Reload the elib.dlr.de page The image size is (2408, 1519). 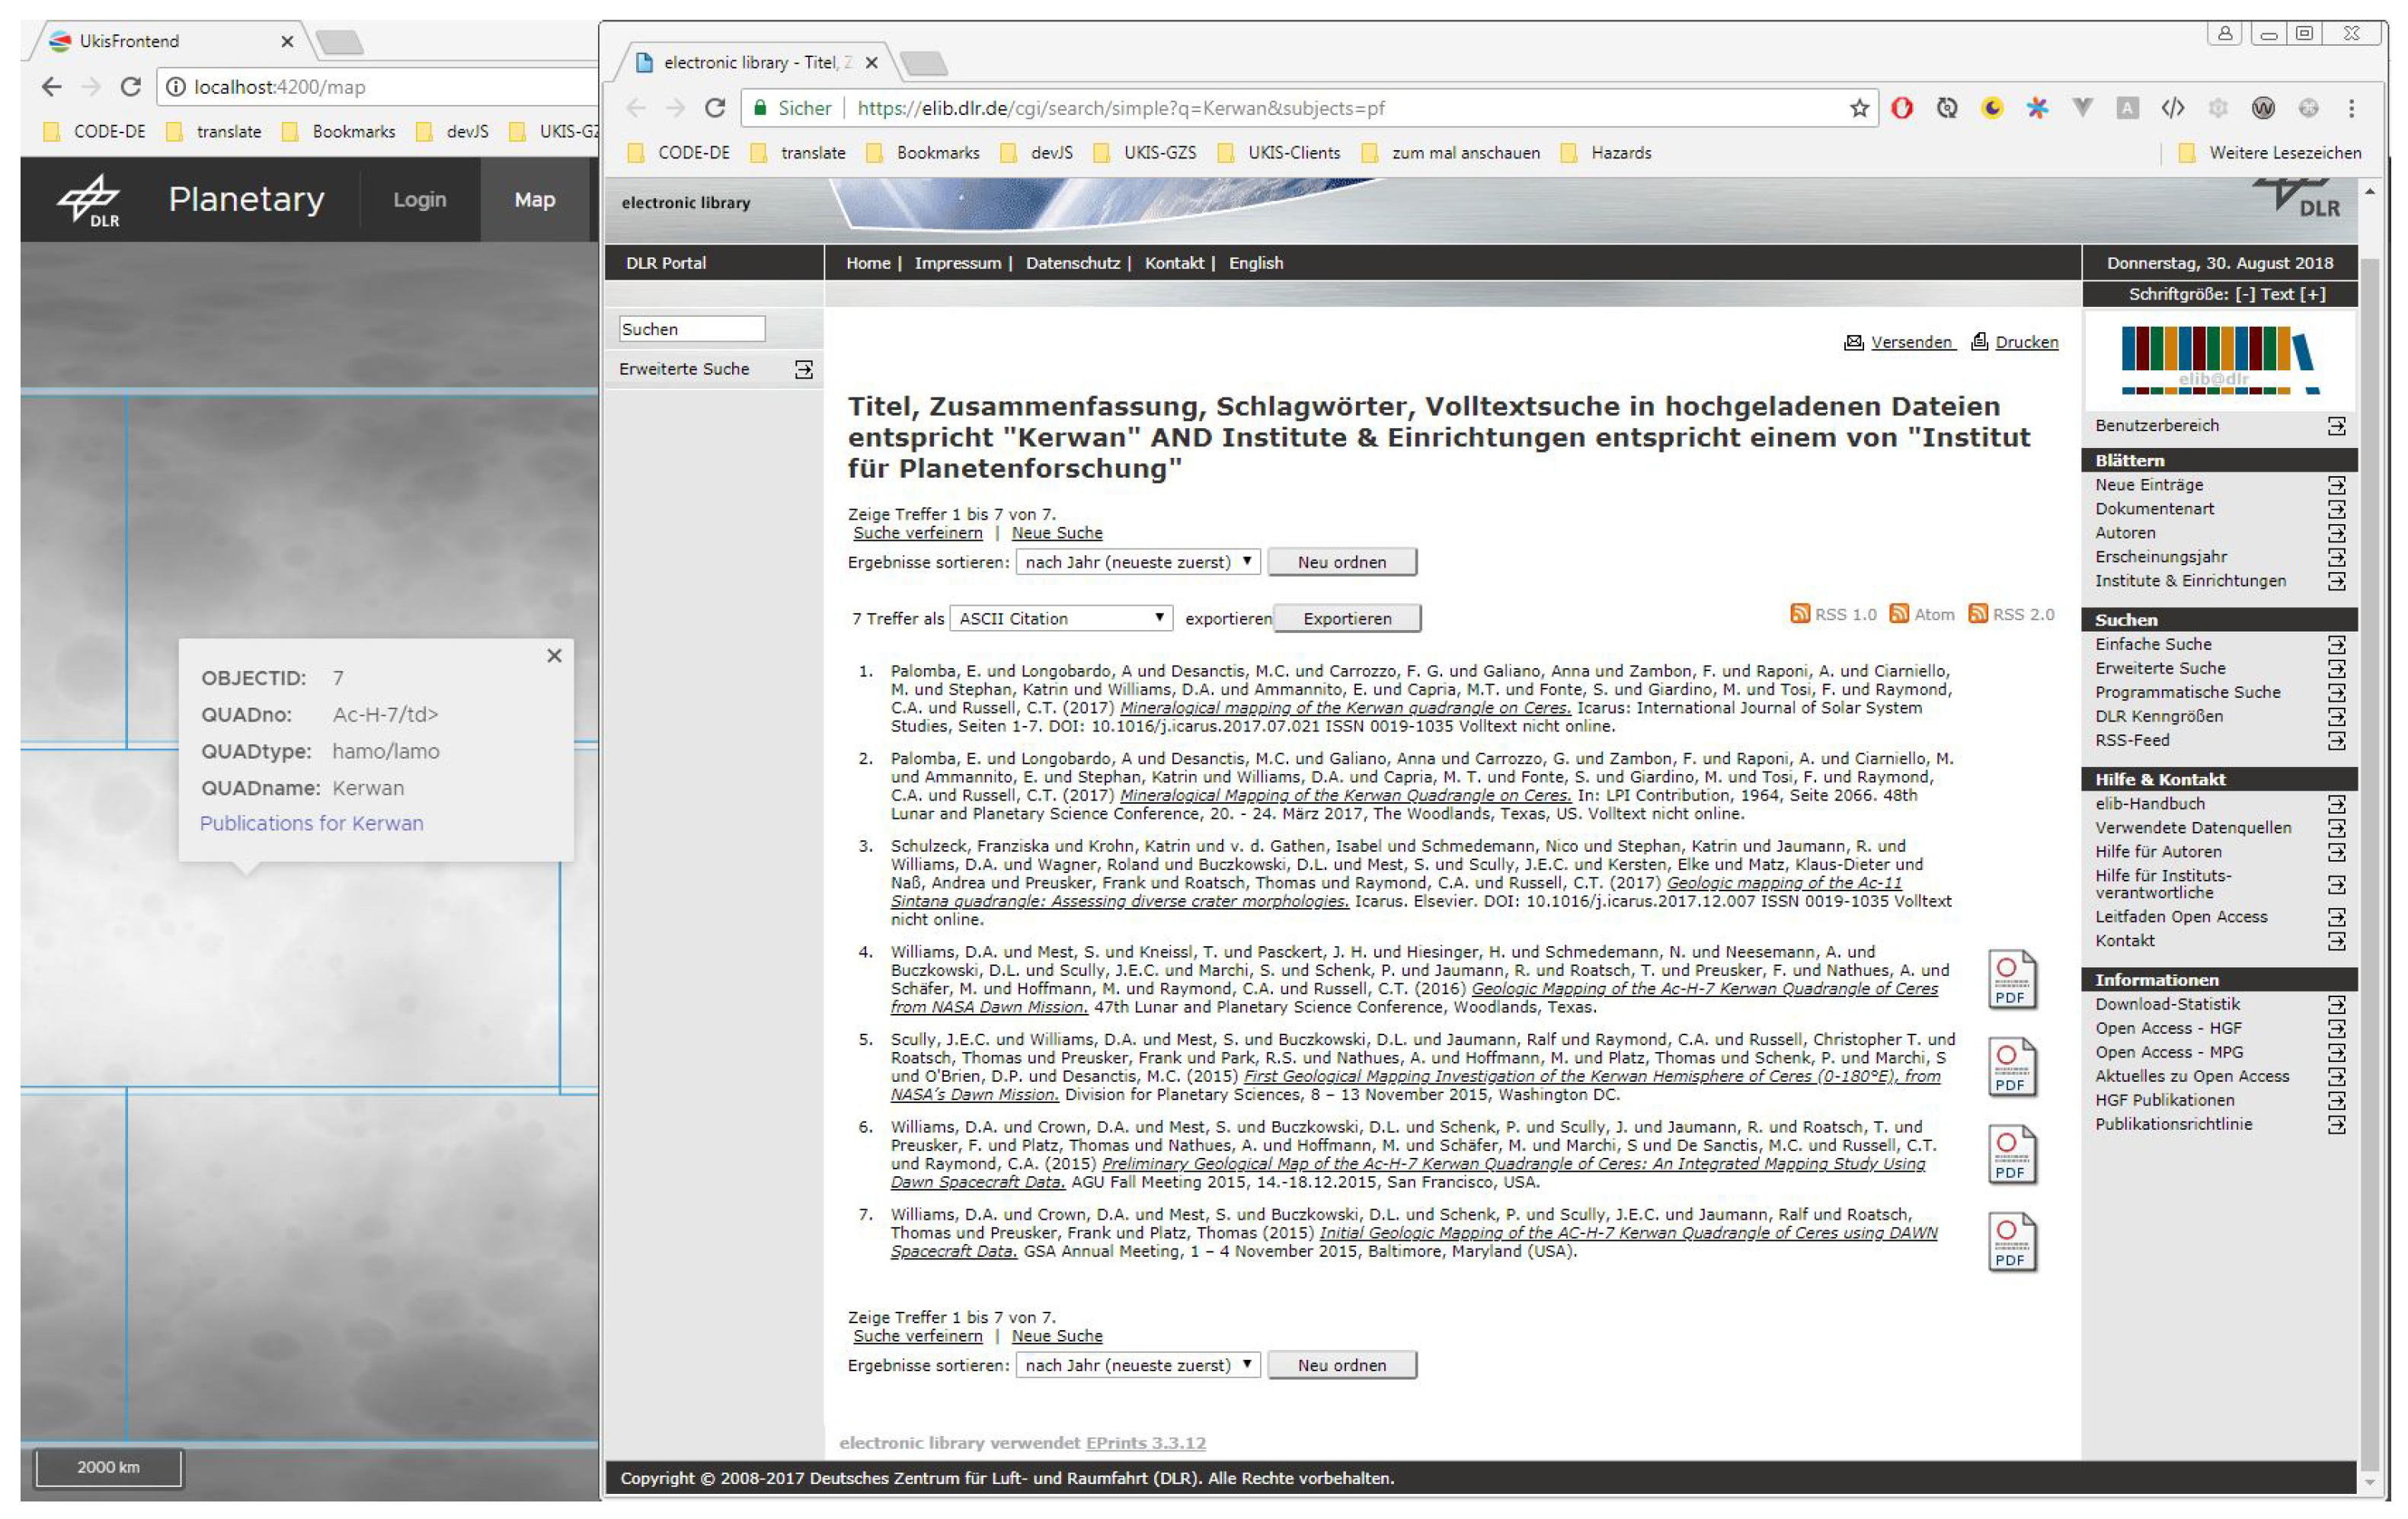coord(714,108)
